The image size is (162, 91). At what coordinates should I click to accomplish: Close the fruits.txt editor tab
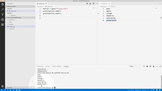point(109,4)
